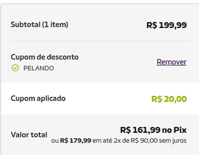Click the R$ 179,99 installment price
This screenshot has height=155, width=199.
(76, 141)
